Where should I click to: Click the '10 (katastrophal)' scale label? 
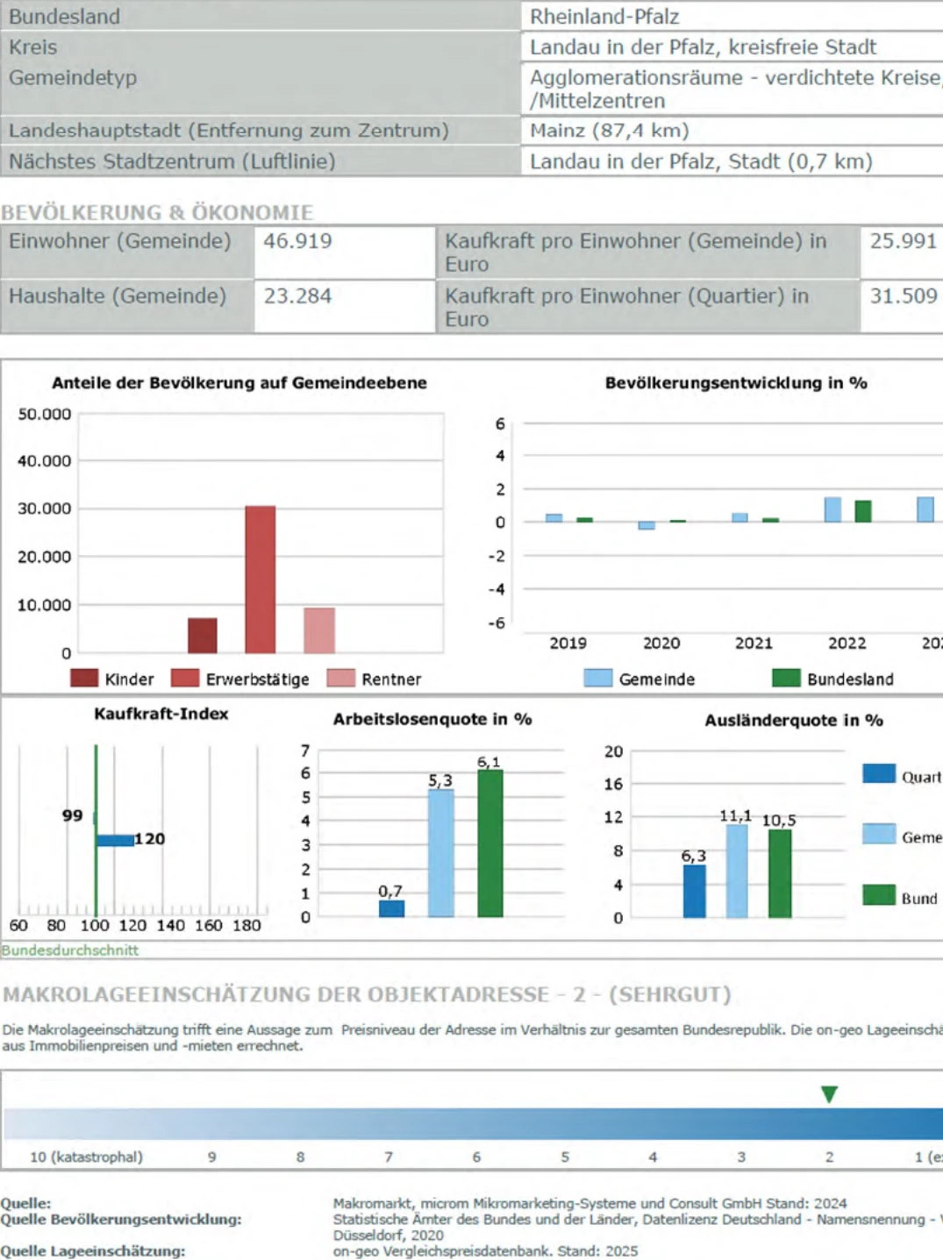[86, 1157]
